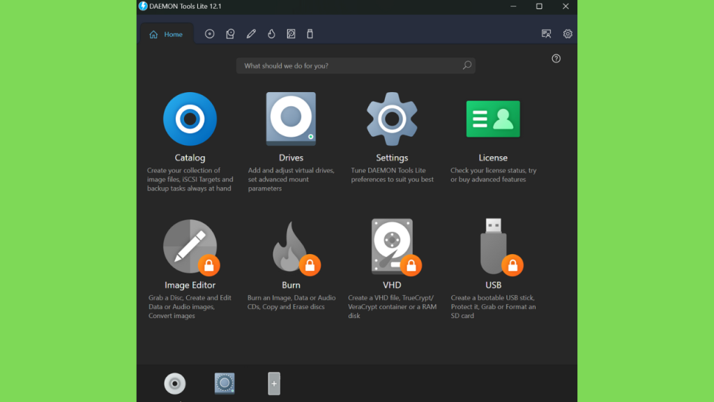Select the USB stick tab icon
This screenshot has height=402, width=714.
pos(310,34)
